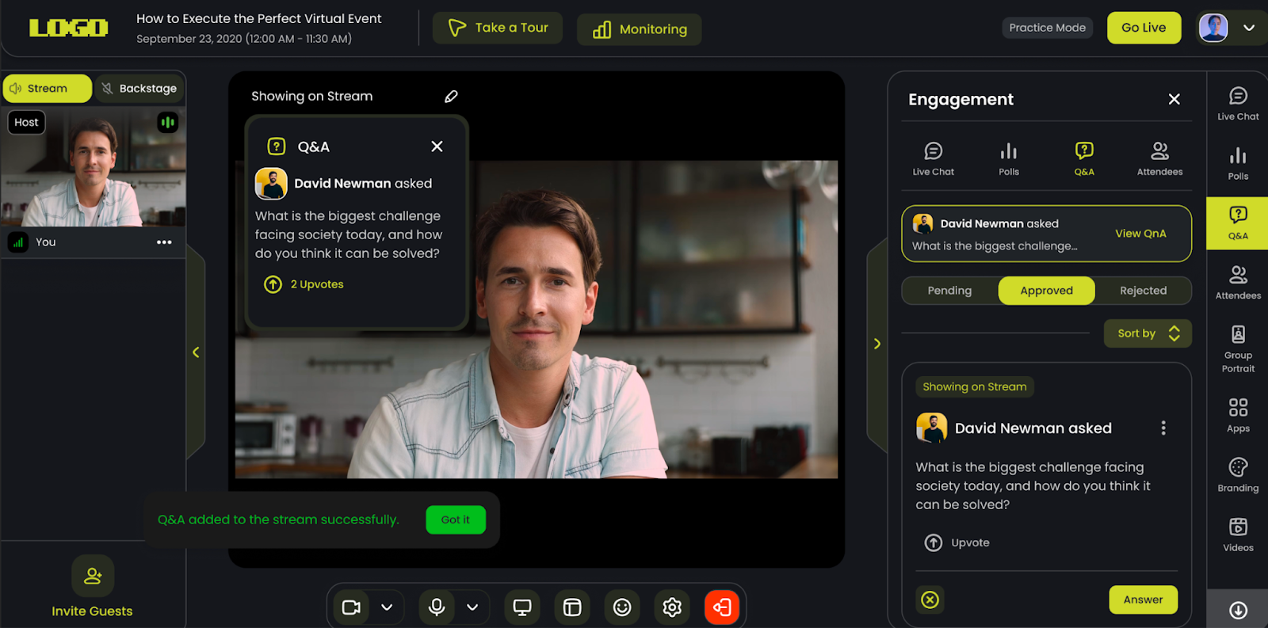Open Monitoring

639,29
